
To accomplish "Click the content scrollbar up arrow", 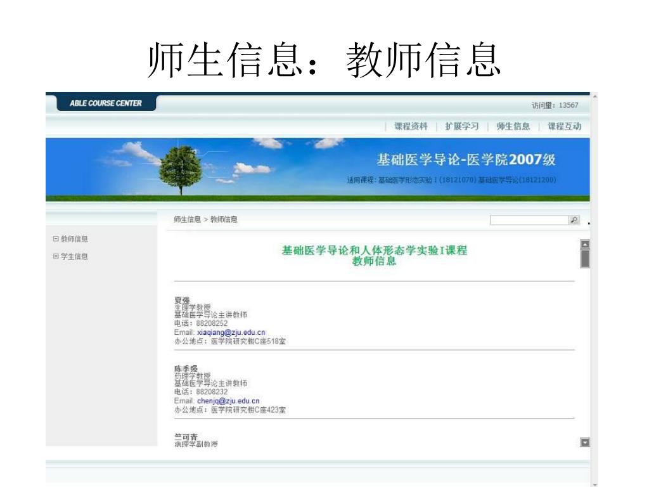I will click(x=585, y=244).
